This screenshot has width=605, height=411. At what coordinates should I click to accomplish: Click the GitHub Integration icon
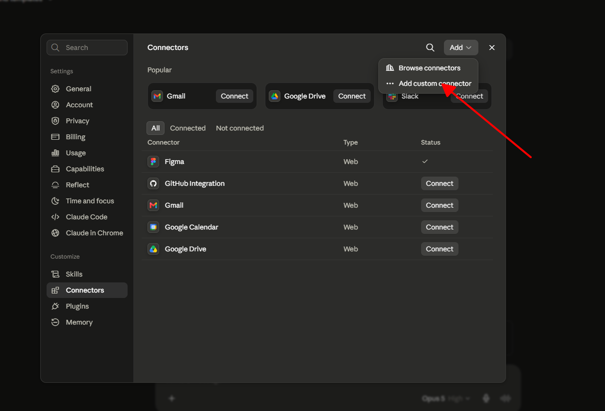point(153,183)
